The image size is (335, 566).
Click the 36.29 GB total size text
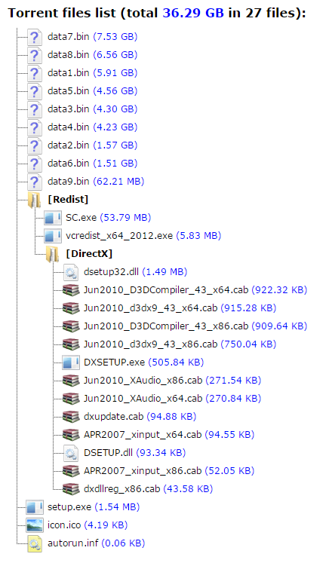tap(193, 13)
